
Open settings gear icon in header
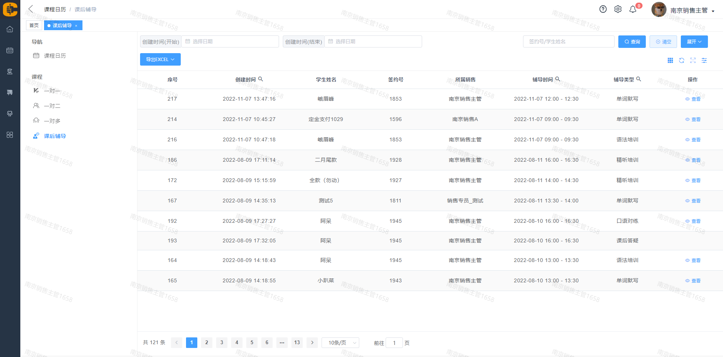pos(618,9)
